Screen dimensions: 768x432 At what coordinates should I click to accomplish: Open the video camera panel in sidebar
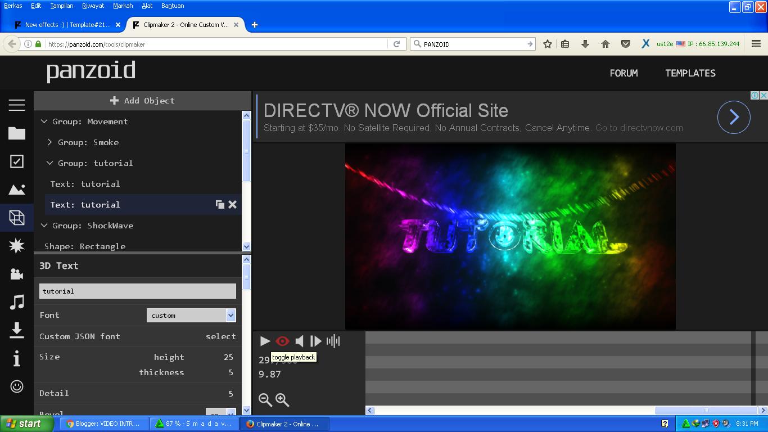[x=17, y=274]
